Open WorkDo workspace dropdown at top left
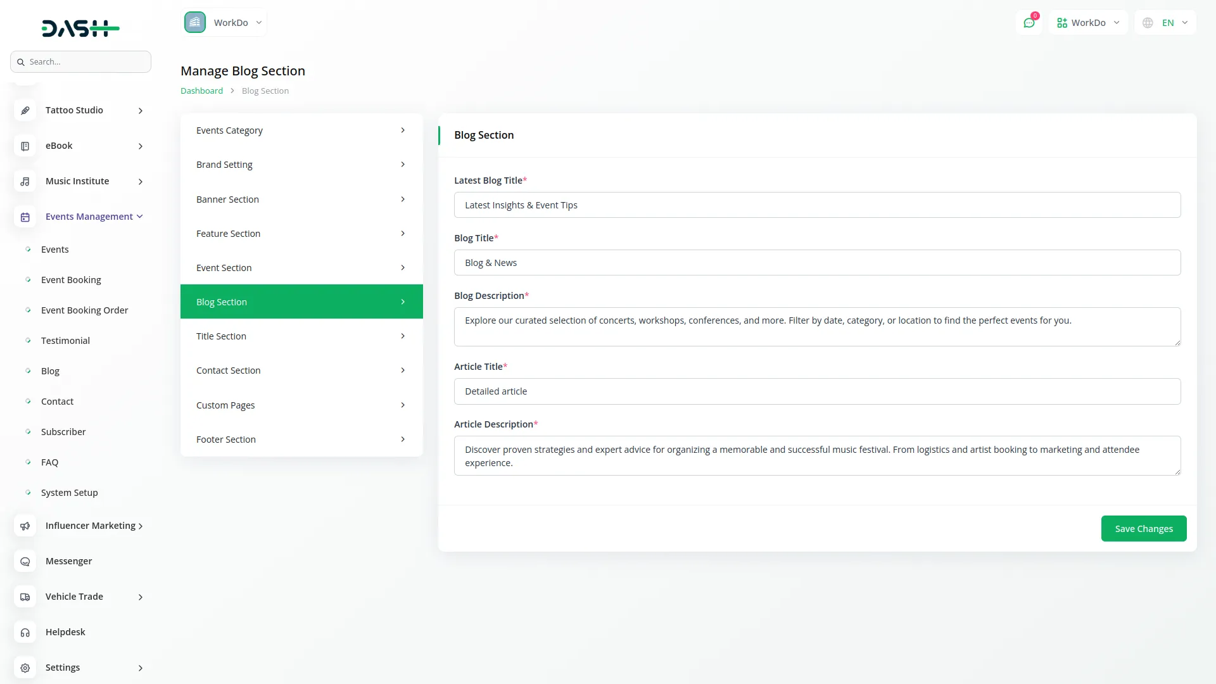This screenshot has height=684, width=1216. [224, 23]
